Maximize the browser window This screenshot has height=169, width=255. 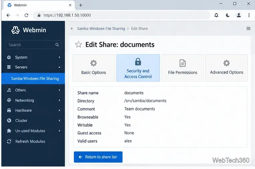tap(235, 4)
